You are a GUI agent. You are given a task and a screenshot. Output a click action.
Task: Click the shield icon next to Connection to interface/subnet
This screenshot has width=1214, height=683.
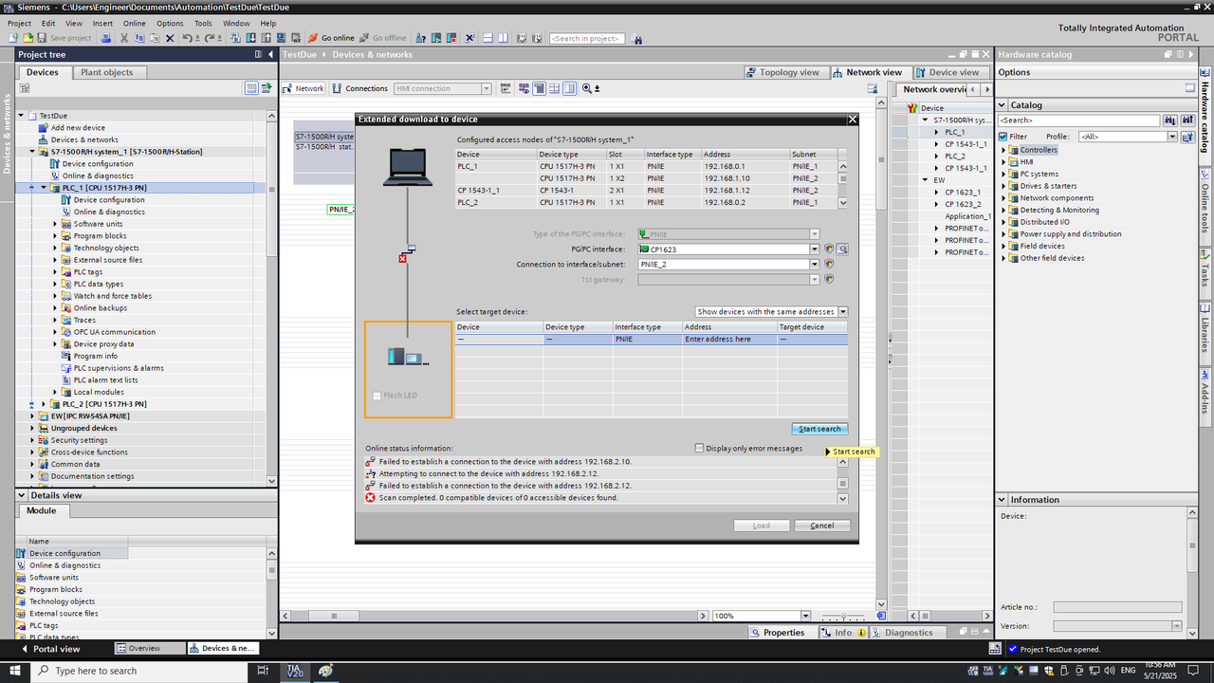click(828, 265)
